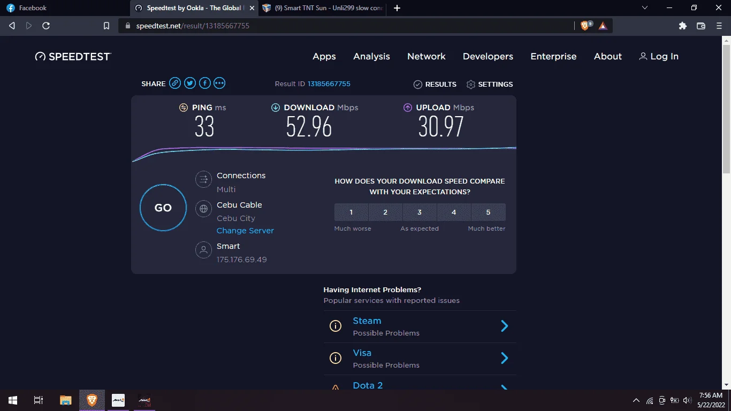Open the browser extensions puzzle icon
Screen dimensions: 731x411
click(682, 26)
